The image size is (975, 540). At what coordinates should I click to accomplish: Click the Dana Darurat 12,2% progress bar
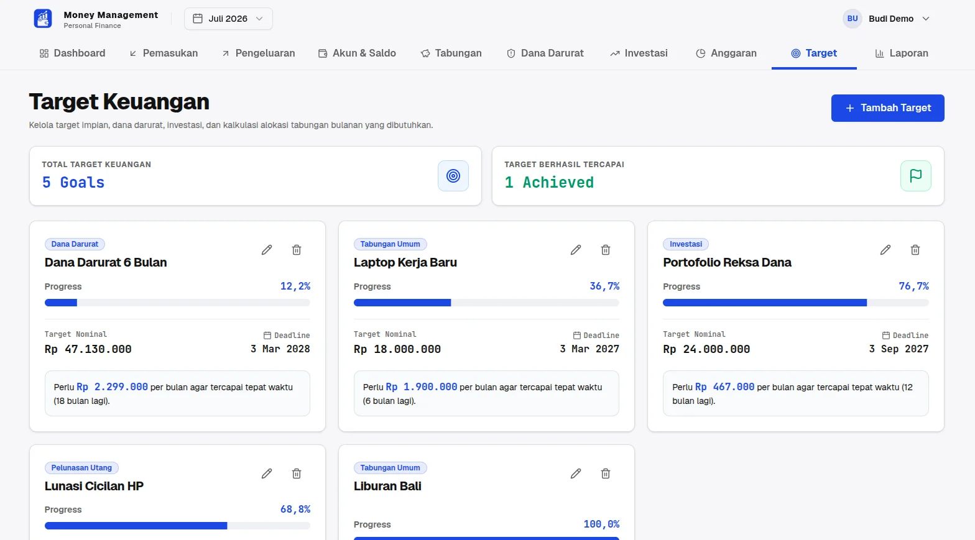click(177, 303)
